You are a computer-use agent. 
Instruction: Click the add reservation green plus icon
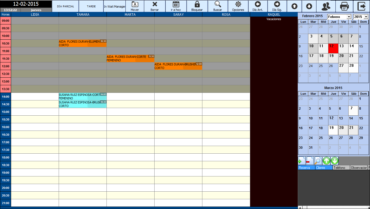pos(302,161)
